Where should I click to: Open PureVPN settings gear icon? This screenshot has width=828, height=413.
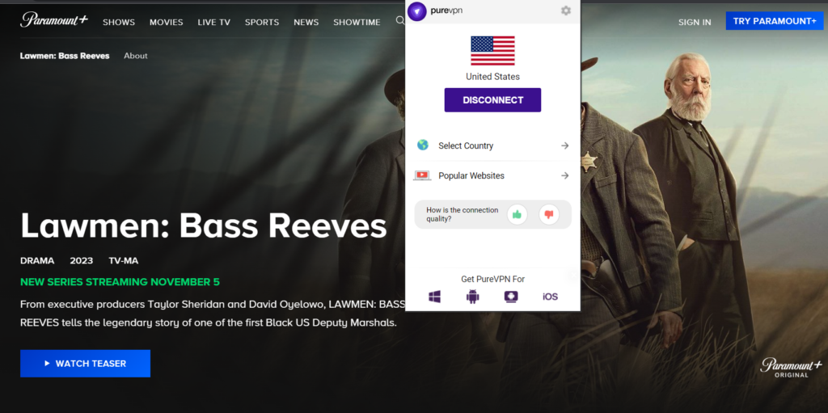coord(565,11)
